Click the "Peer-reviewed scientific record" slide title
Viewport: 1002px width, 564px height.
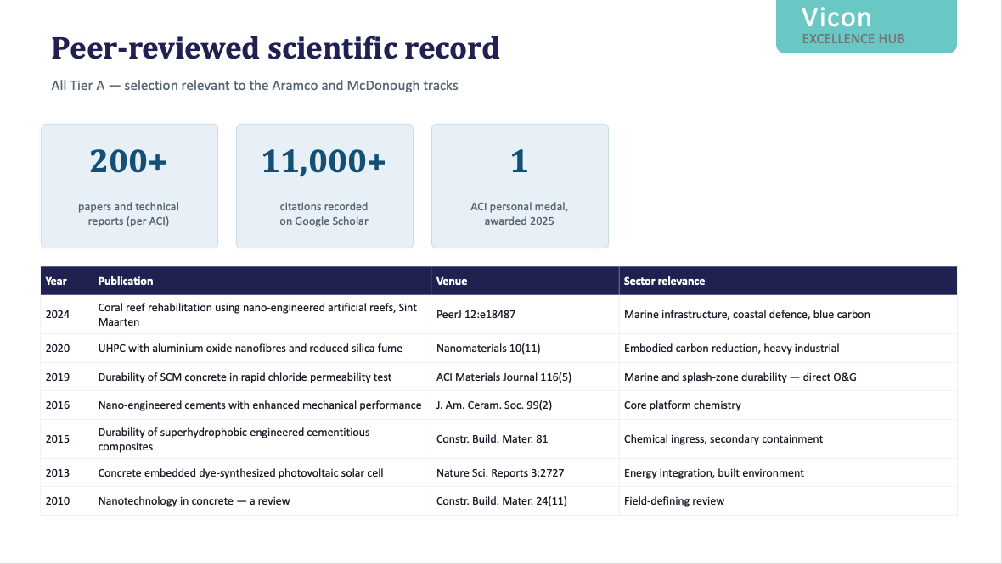coord(275,48)
